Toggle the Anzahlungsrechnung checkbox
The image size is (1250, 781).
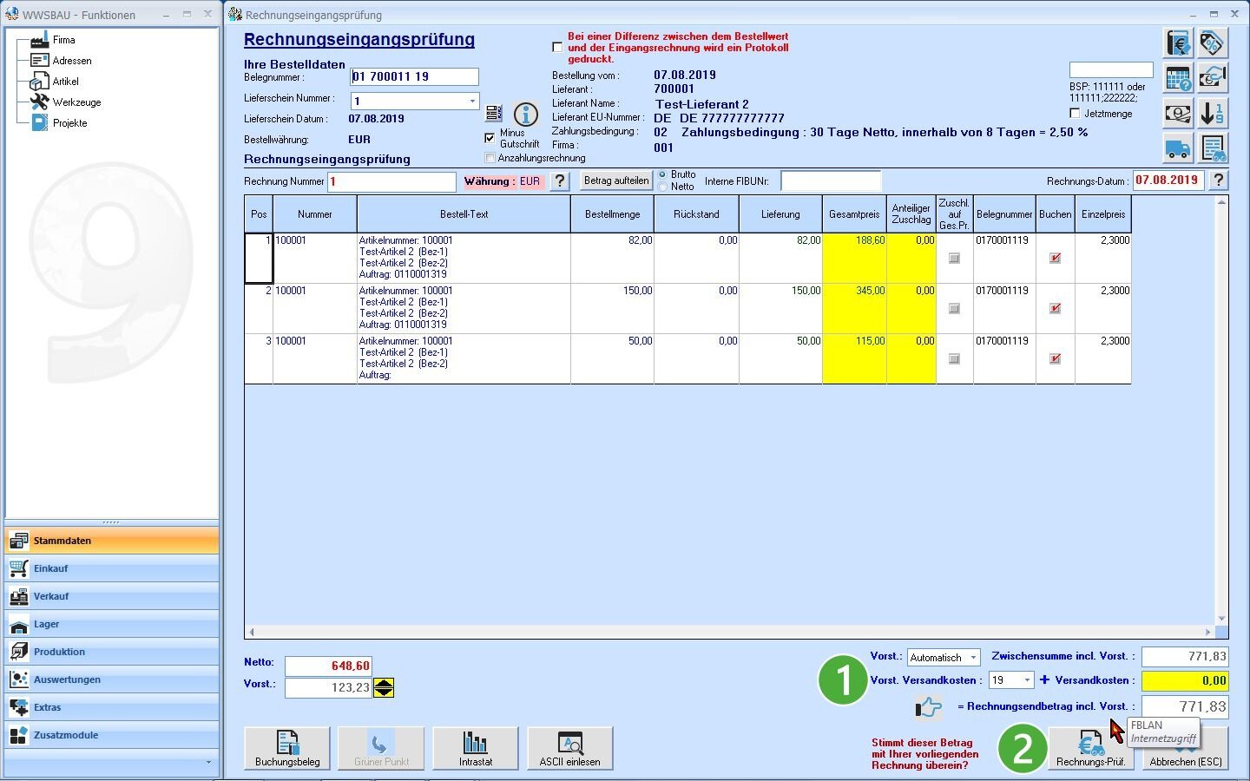click(490, 158)
